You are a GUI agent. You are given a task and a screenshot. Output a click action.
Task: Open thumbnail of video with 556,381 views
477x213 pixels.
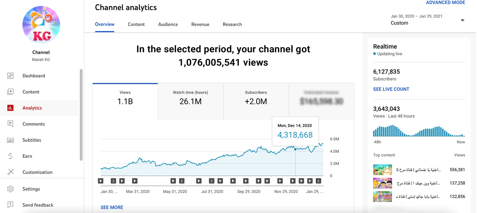(x=382, y=170)
